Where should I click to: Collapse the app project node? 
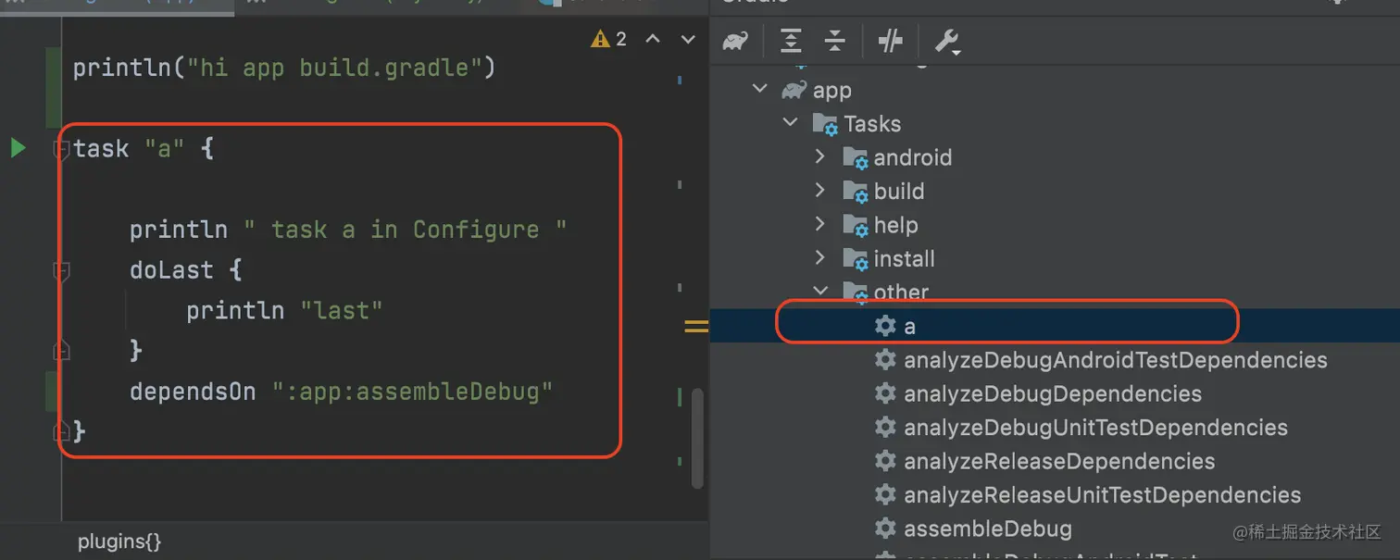760,90
